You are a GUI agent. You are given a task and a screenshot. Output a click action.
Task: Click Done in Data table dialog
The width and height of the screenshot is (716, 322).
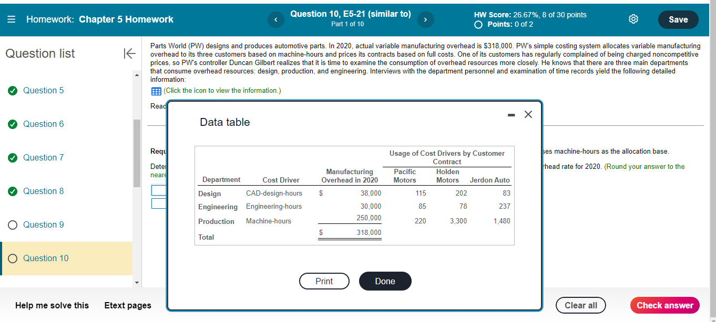385,281
